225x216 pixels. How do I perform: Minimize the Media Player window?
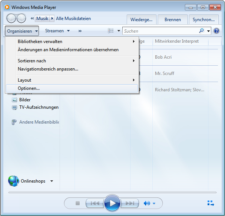coord(191,7)
